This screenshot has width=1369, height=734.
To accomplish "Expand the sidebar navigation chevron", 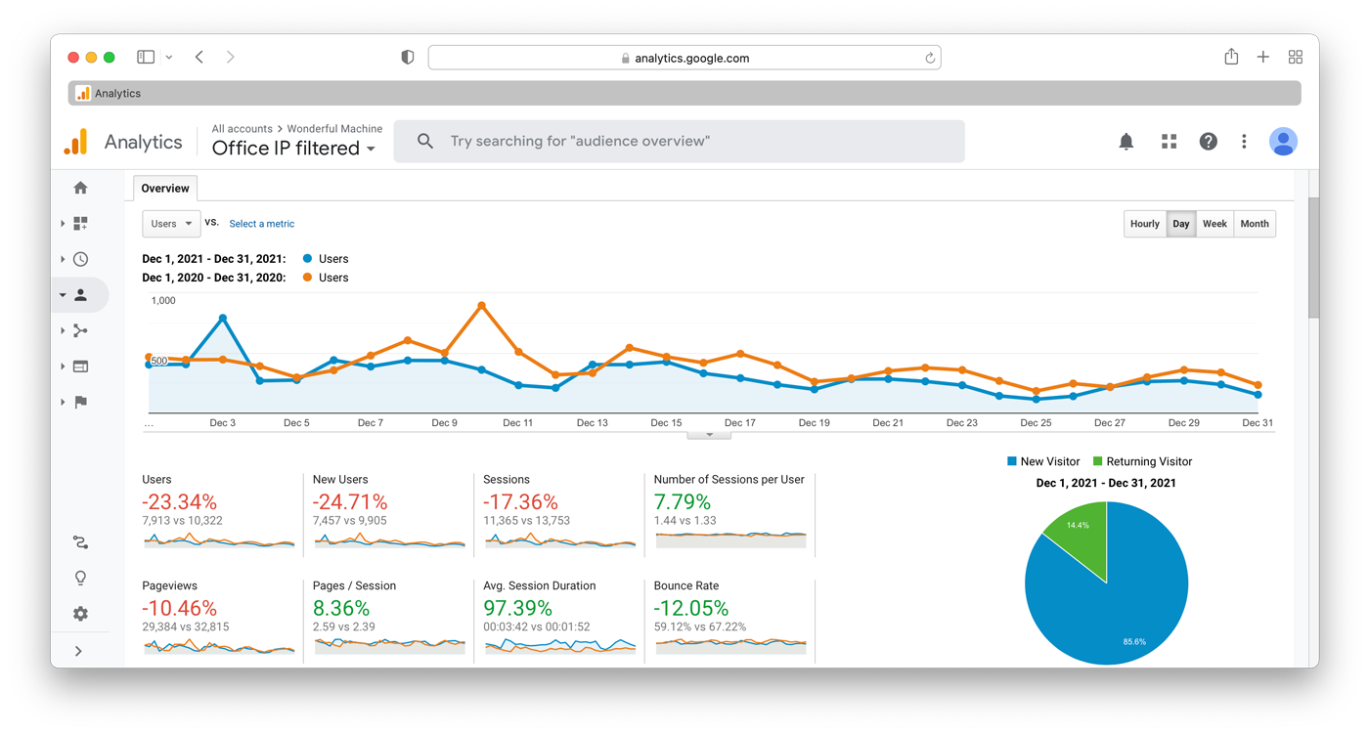I will (x=78, y=651).
